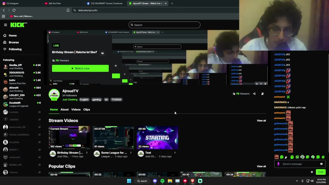Open the 03:37:06 League video thumbnail
The image size is (329, 185).
coord(113,137)
